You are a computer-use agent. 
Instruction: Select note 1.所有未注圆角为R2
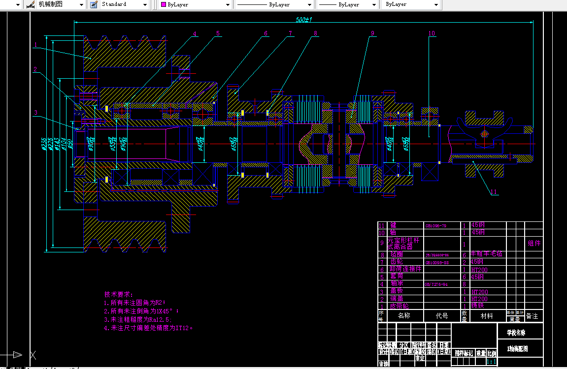(134, 303)
